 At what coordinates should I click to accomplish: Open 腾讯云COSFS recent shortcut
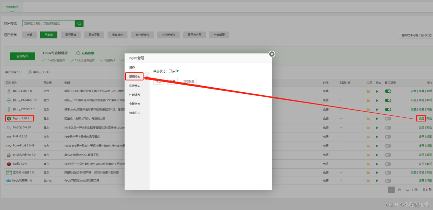(x=39, y=72)
